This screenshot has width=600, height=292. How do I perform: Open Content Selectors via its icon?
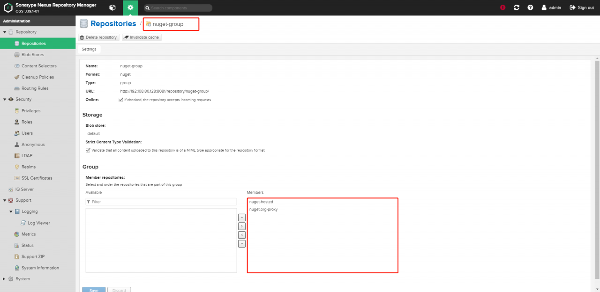click(x=17, y=66)
